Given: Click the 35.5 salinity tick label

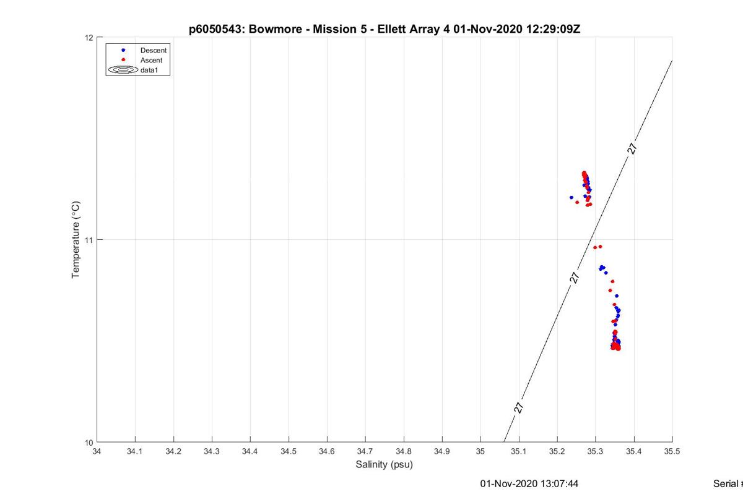Looking at the screenshot, I should pos(672,452).
